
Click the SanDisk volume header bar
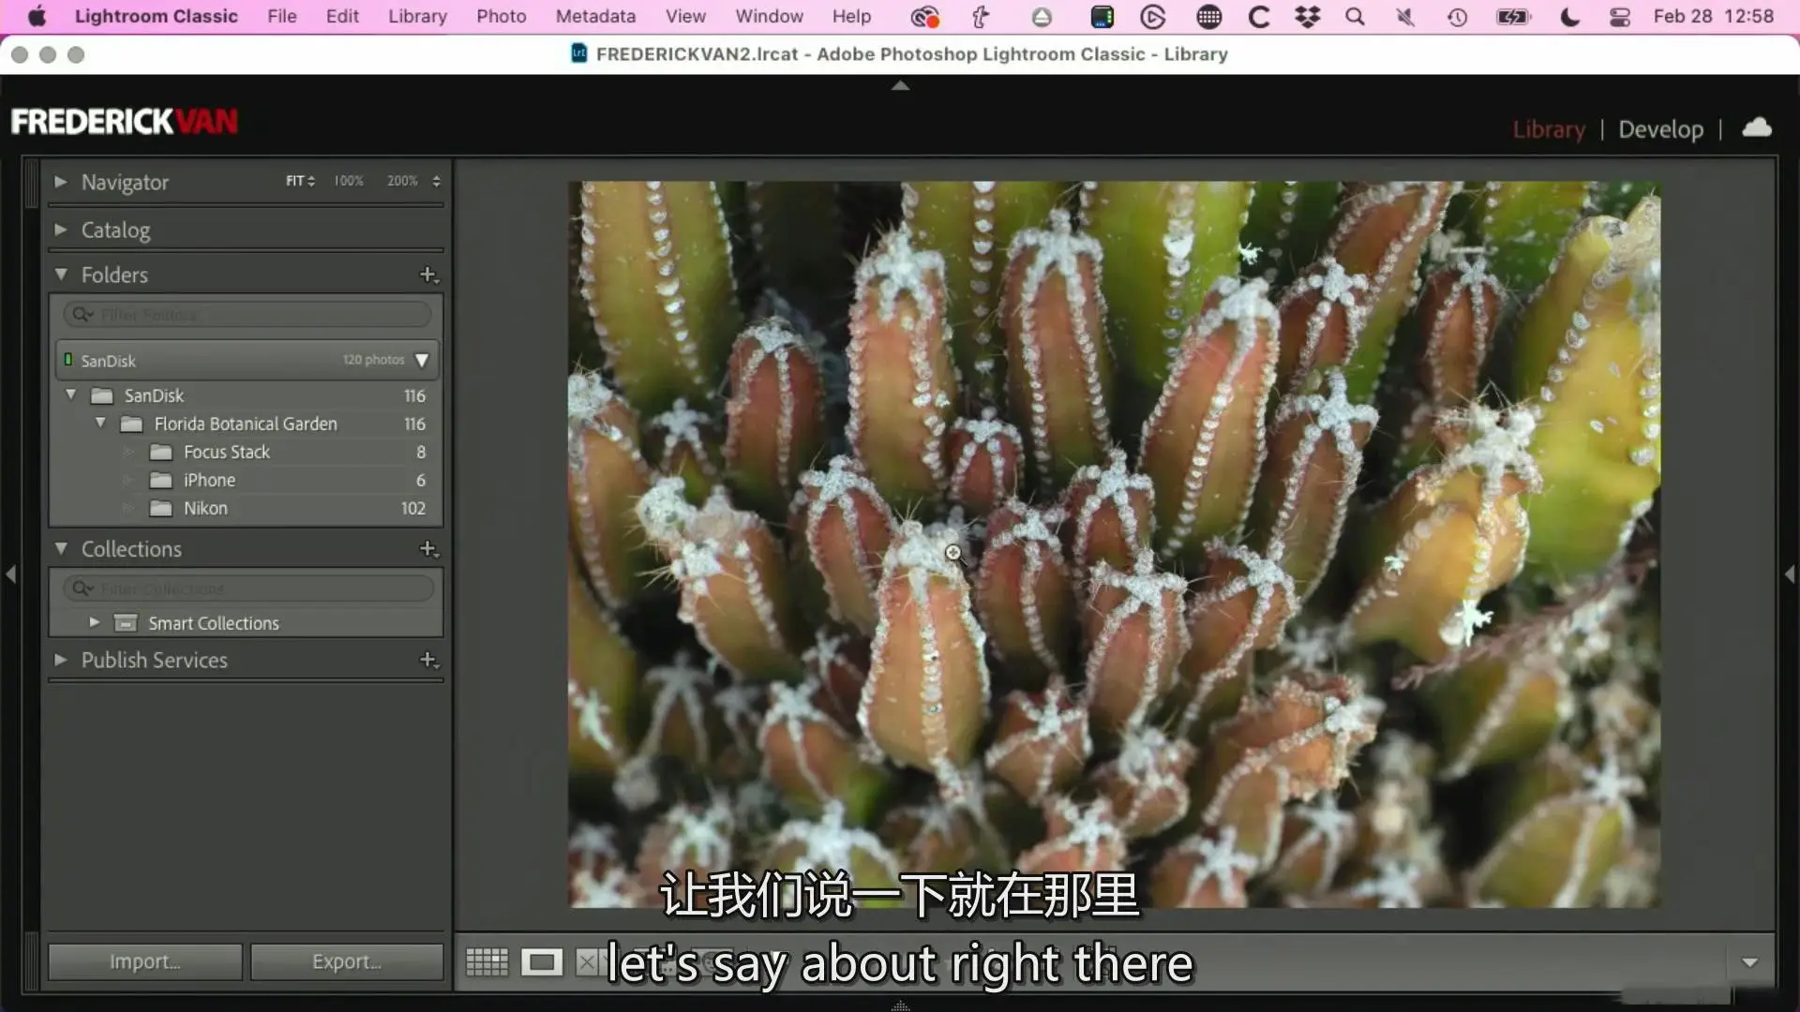click(x=247, y=361)
